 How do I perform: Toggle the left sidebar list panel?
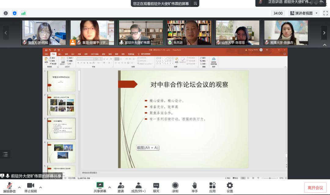(x=5, y=154)
